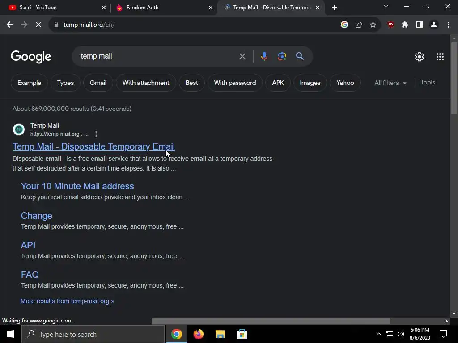Screen dimensions: 458x343
Task: Open the Google apps grid
Action: (440, 57)
